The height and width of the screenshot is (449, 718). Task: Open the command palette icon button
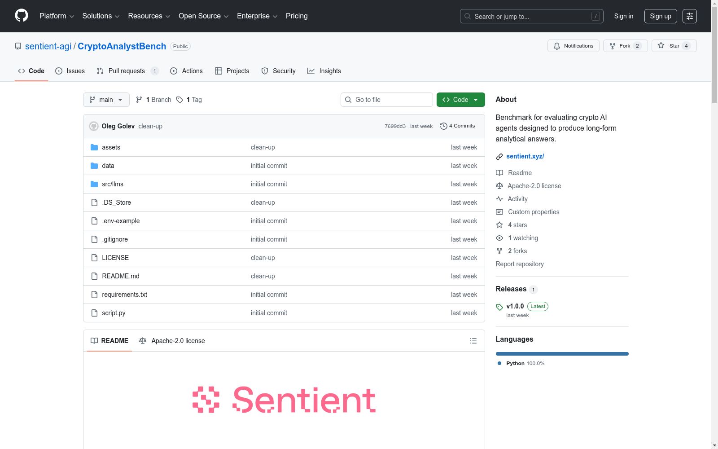coord(690,16)
